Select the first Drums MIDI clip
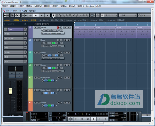 click(x=84, y=32)
